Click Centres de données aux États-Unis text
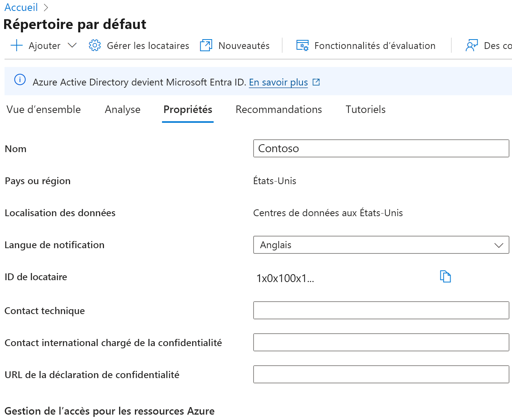 pos(328,213)
